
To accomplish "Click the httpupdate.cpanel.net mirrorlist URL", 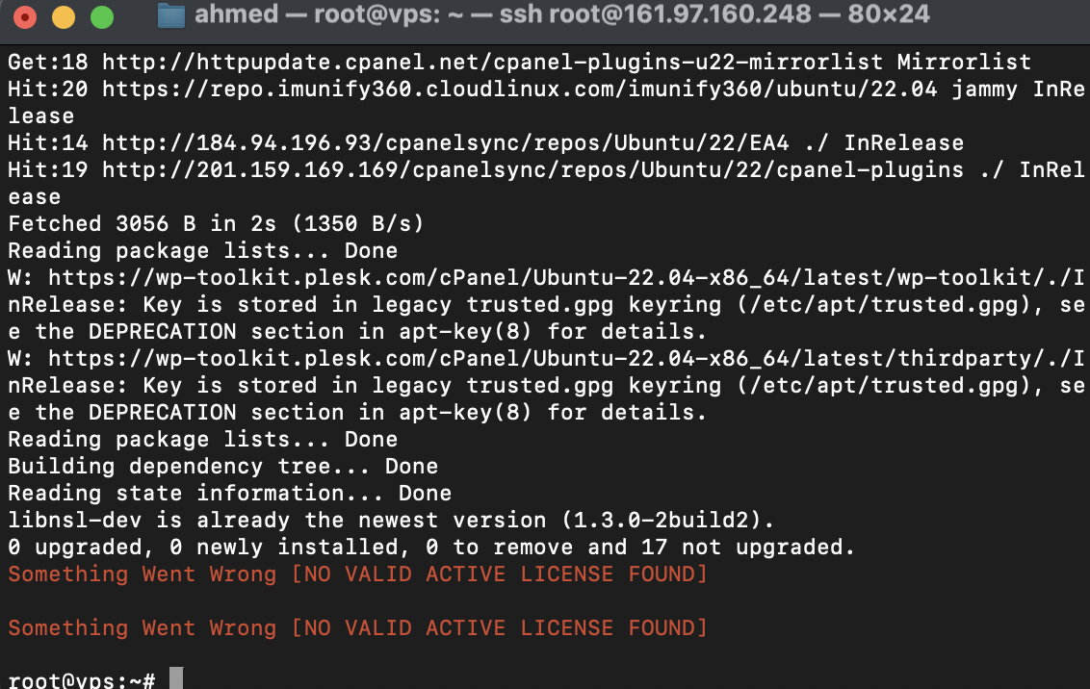I will coord(492,62).
